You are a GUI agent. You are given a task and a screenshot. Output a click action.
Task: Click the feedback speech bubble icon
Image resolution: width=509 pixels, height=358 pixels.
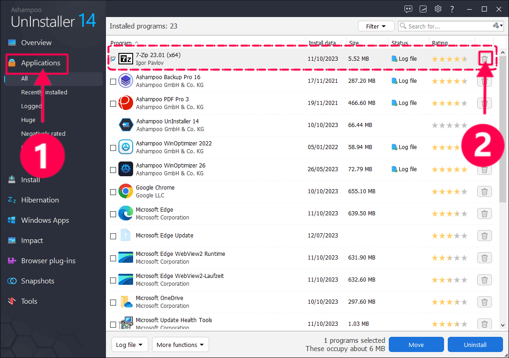point(408,9)
